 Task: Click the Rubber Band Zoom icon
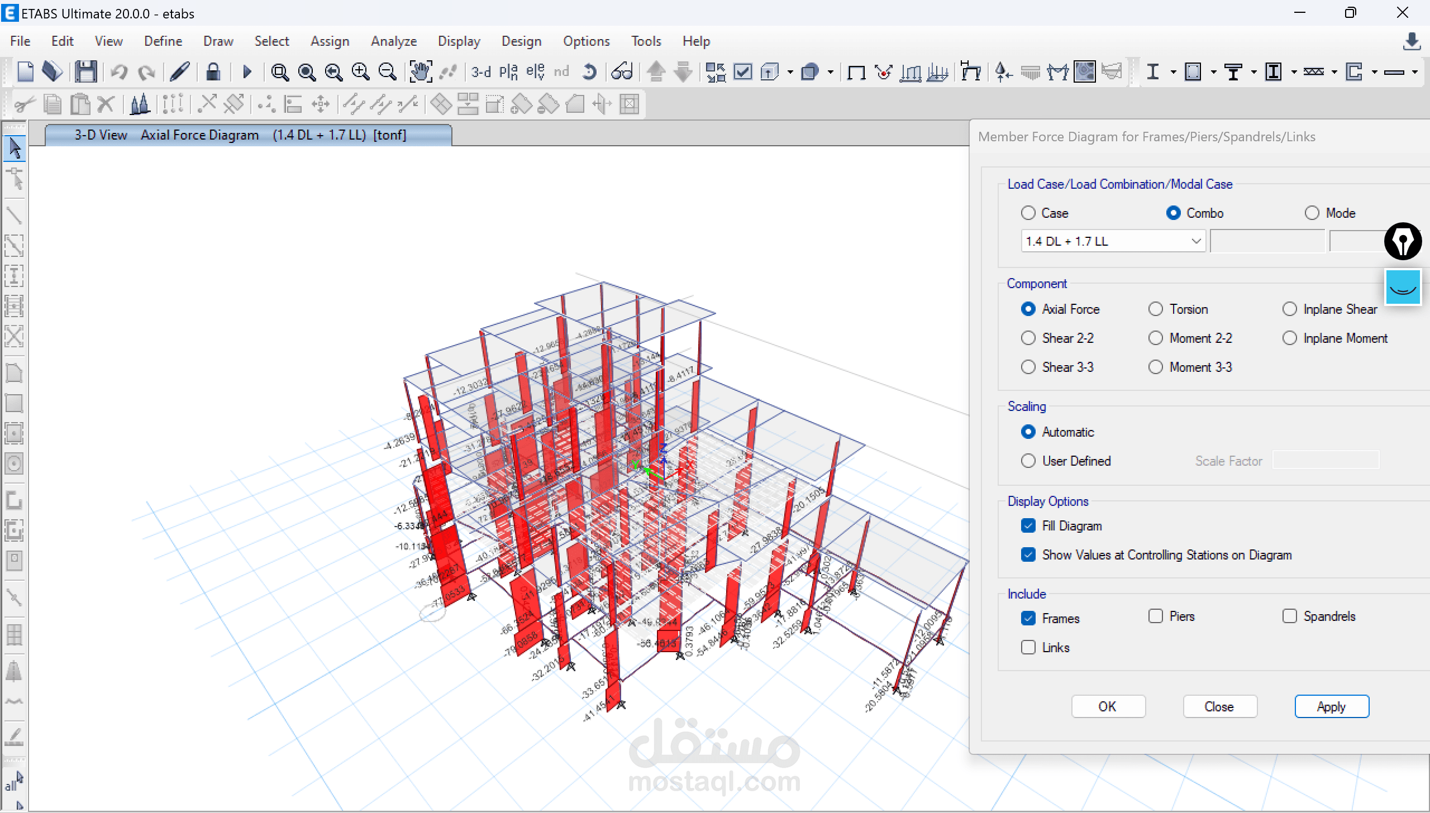pyautogui.click(x=279, y=72)
